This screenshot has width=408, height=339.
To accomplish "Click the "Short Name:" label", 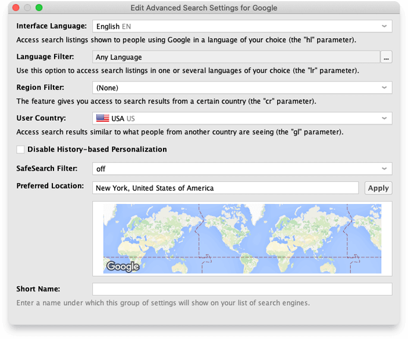I will click(x=38, y=289).
